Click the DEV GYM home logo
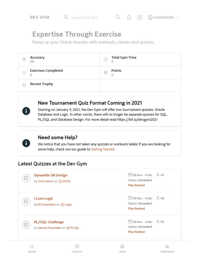 (x=39, y=17)
